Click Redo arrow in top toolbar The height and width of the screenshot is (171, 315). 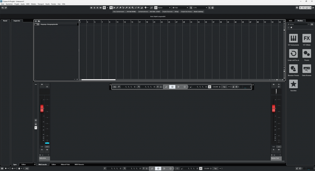(6, 8)
